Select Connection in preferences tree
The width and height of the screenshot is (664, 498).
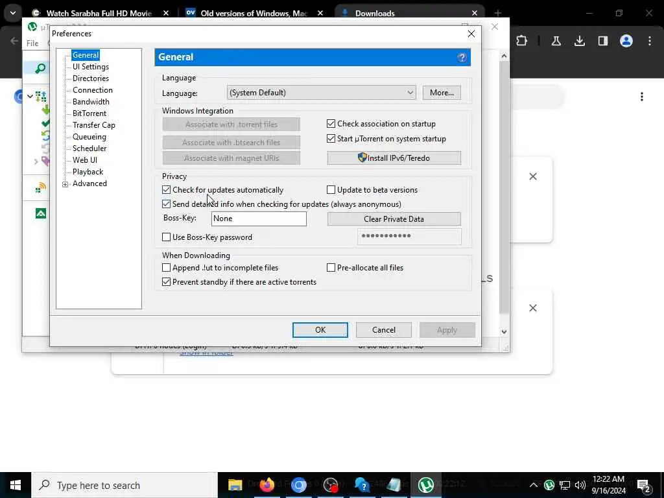point(92,90)
